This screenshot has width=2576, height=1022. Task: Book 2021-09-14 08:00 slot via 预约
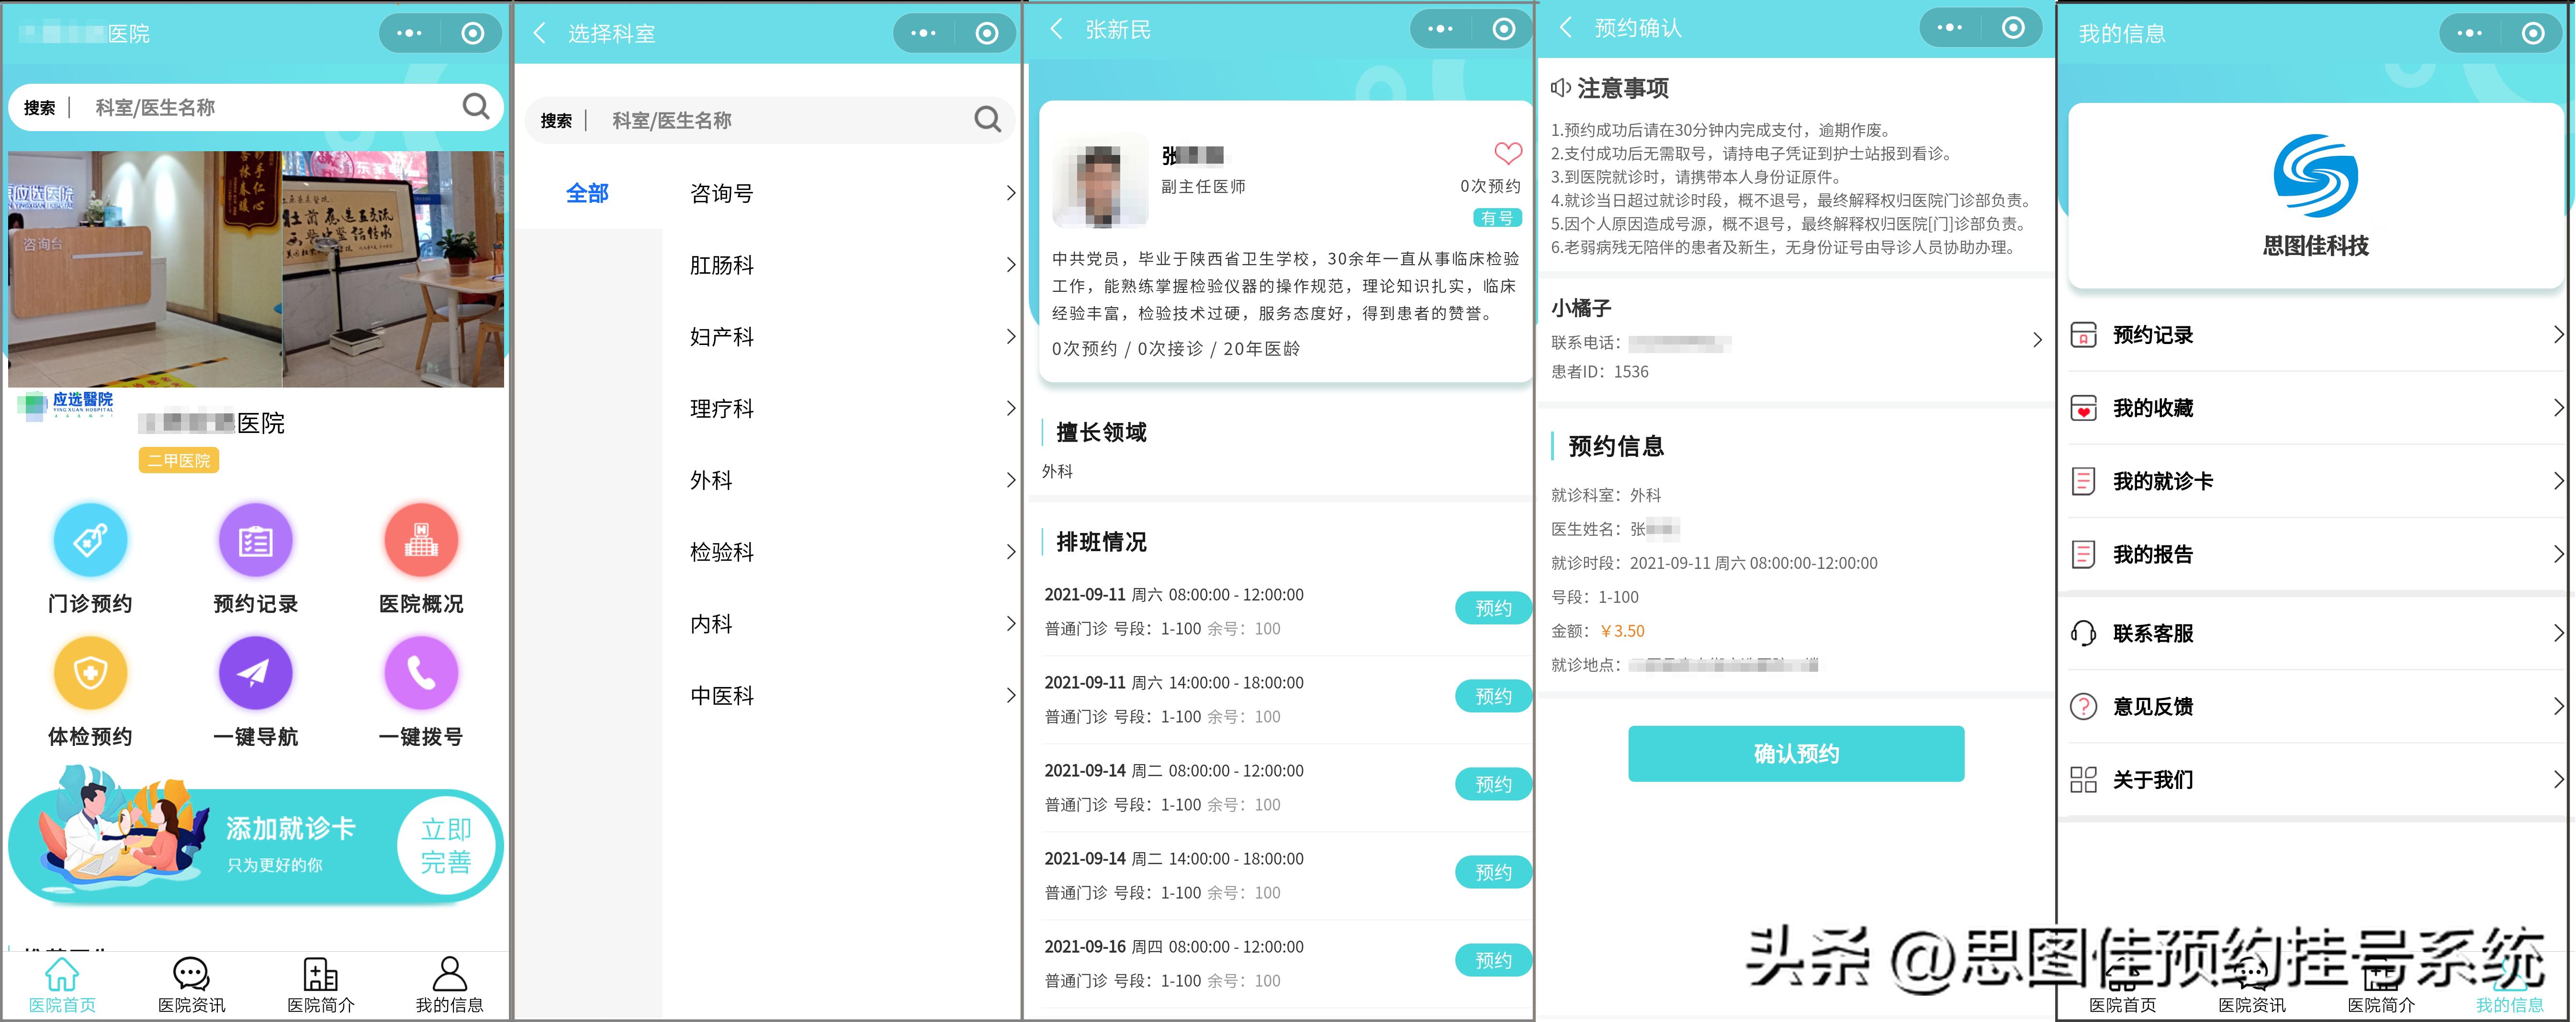(x=1493, y=784)
